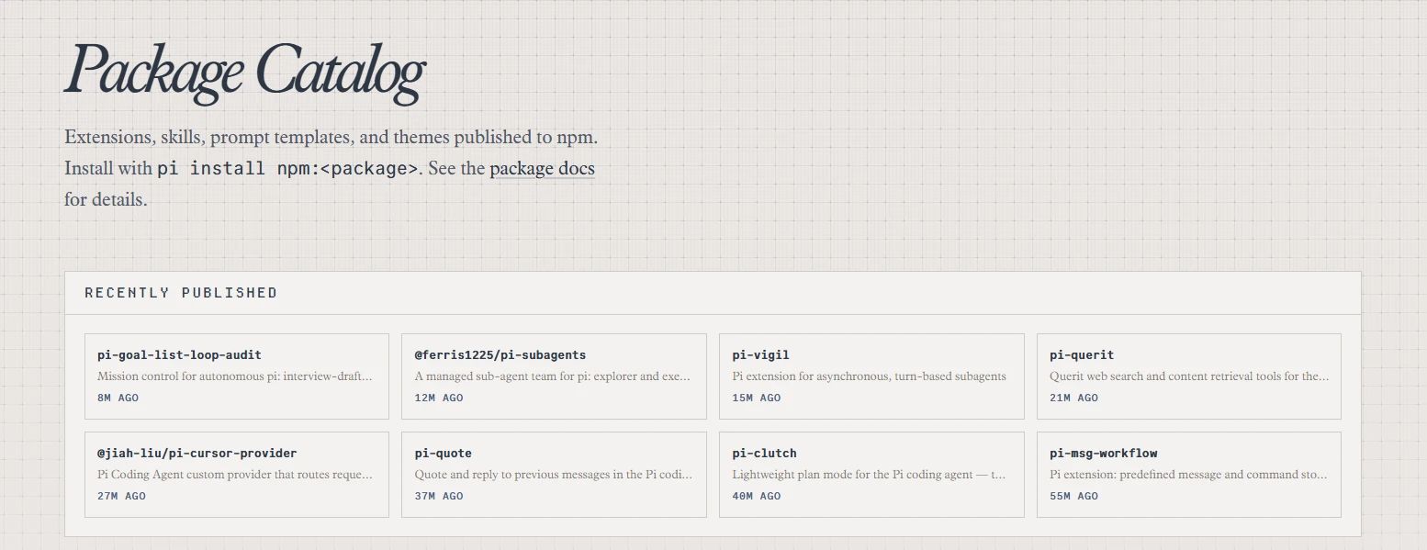
Task: Click 'predefined message and command' description
Action: pos(1189,475)
